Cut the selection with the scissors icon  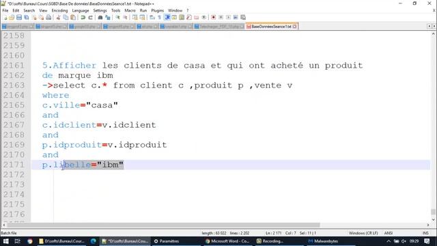pos(58,17)
